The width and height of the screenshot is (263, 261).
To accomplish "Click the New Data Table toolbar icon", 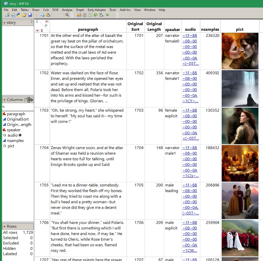I will [7, 15].
